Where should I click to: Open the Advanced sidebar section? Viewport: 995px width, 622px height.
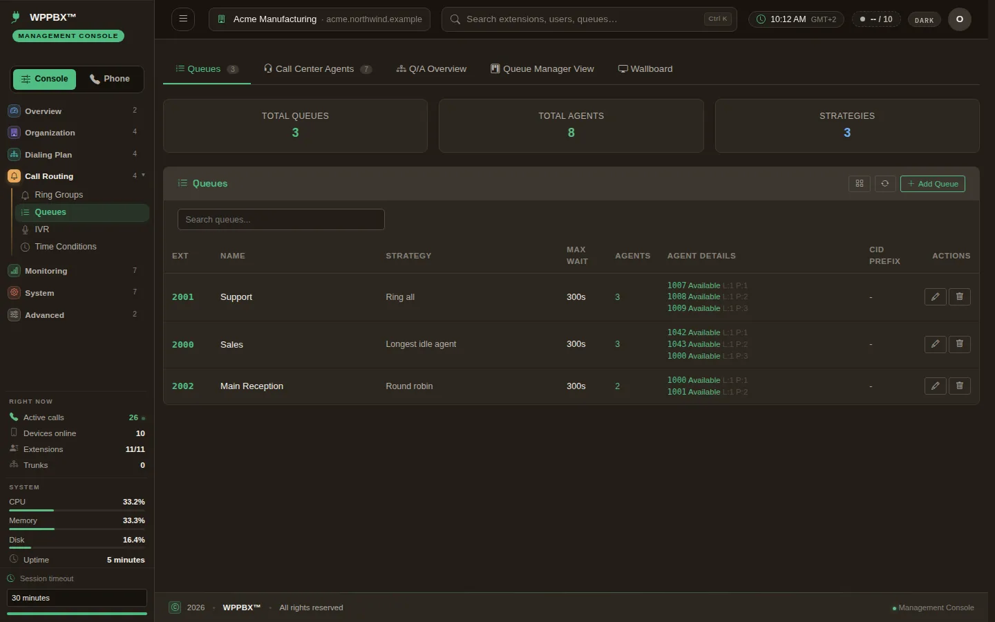[77, 315]
